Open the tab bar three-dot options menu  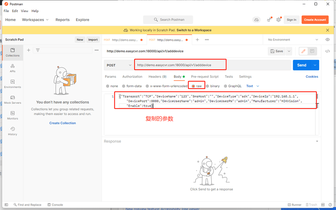tap(207, 40)
